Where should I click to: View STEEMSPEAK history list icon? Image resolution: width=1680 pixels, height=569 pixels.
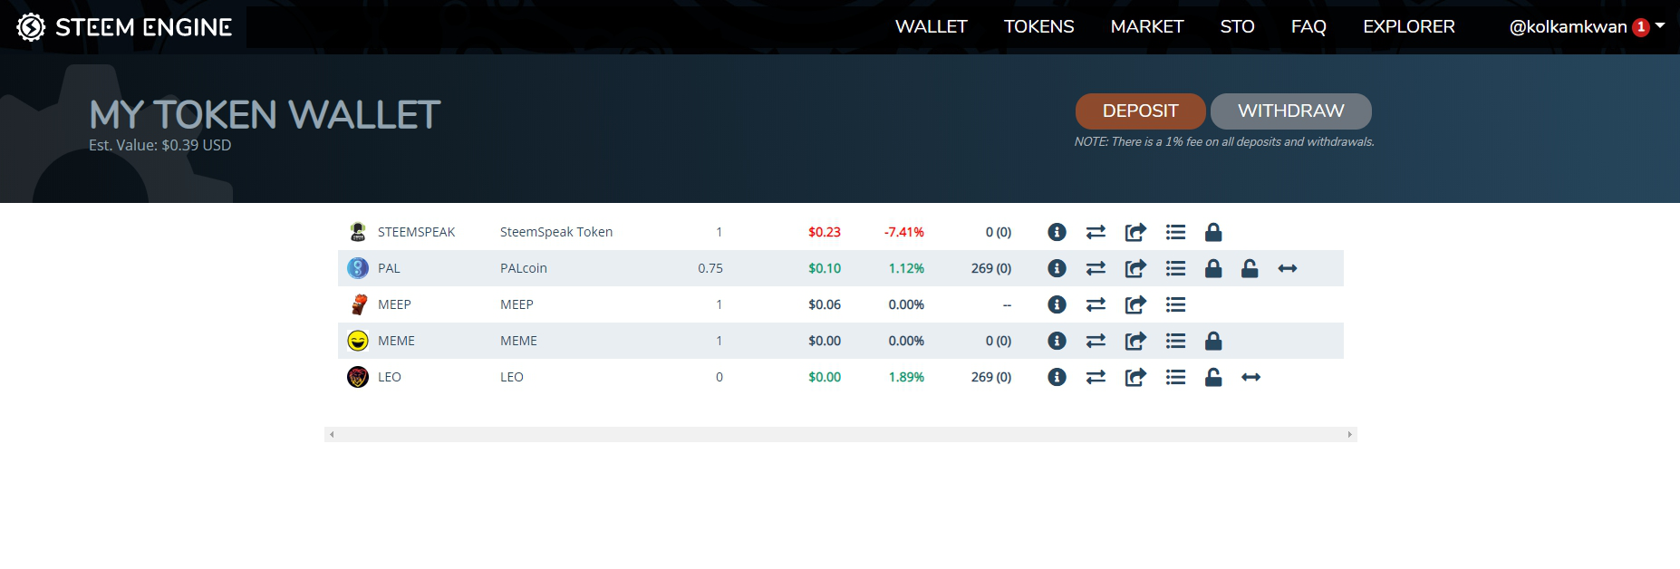pyautogui.click(x=1175, y=232)
